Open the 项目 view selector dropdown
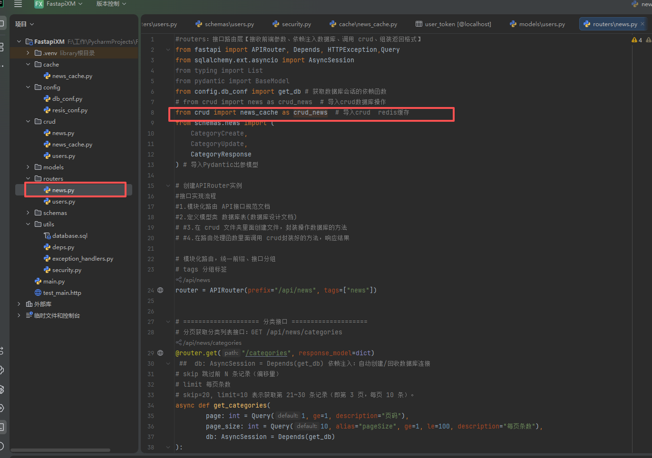The height and width of the screenshot is (458, 652). (x=25, y=24)
